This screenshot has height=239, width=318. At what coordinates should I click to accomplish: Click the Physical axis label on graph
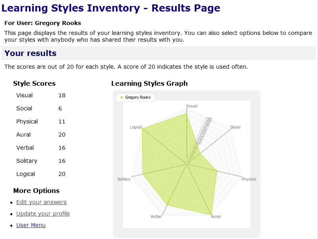(x=249, y=179)
